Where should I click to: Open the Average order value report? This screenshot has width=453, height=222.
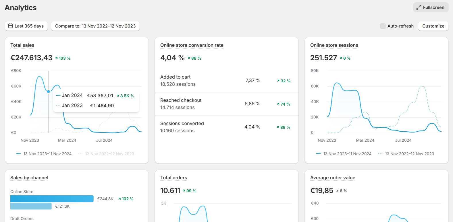tap(333, 178)
